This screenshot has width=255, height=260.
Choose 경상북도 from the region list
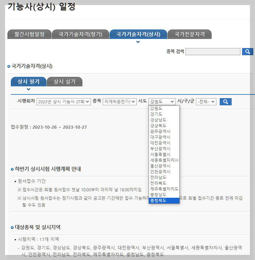(x=164, y=126)
